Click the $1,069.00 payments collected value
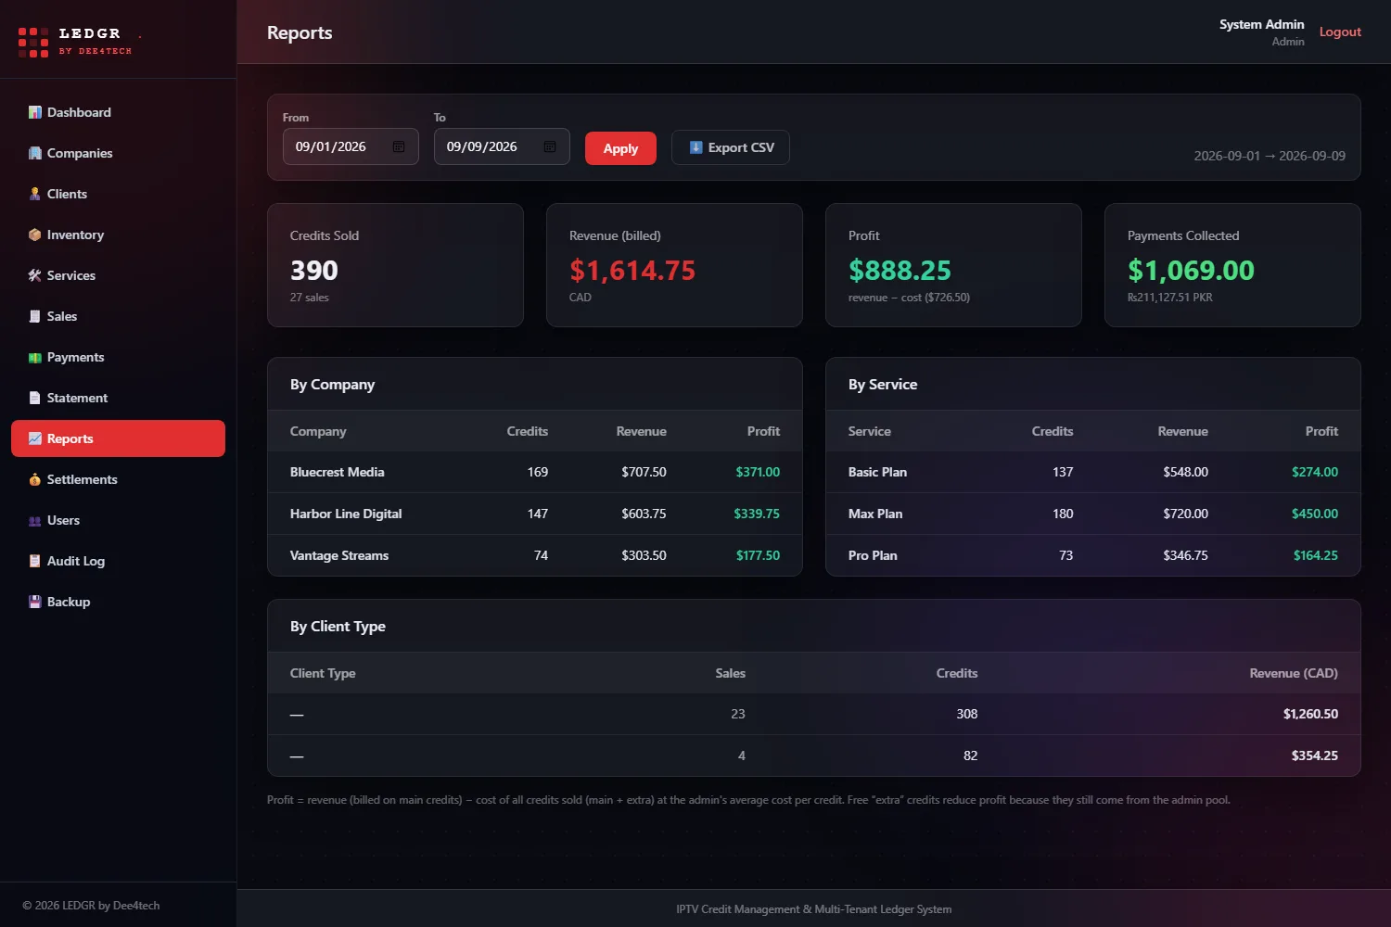This screenshot has height=927, width=1391. coord(1191,270)
